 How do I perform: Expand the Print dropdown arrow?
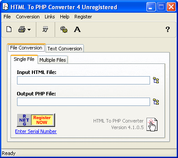pos(29,30)
